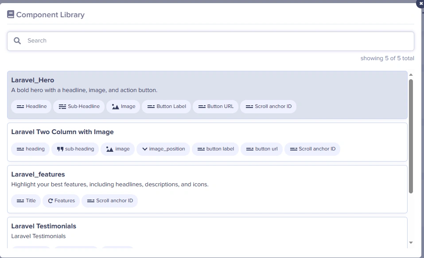Click the scrollbar up arrow

click(411, 74)
